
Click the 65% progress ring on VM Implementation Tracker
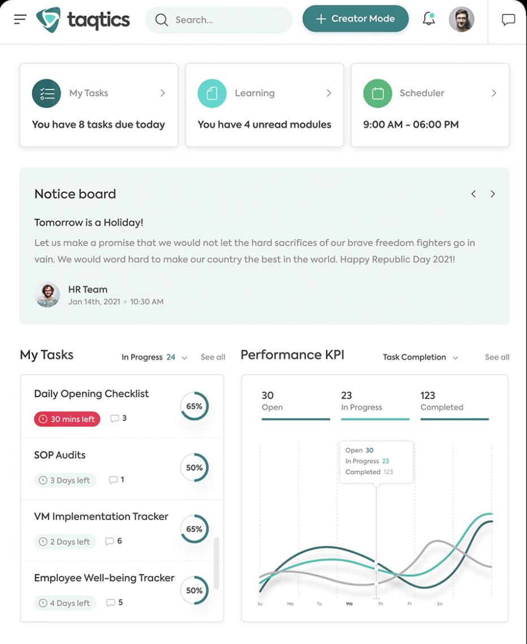click(194, 529)
